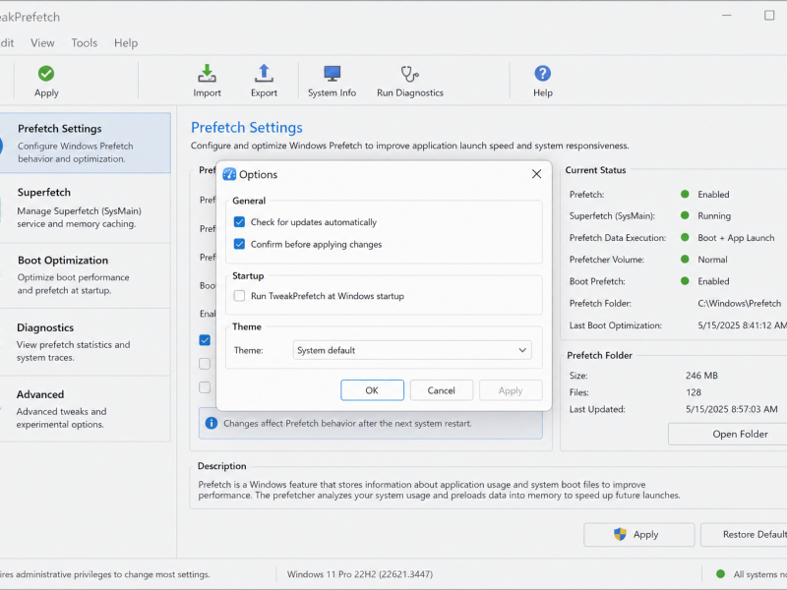
Task: Uncheck Check for updates automatically
Action: (239, 222)
